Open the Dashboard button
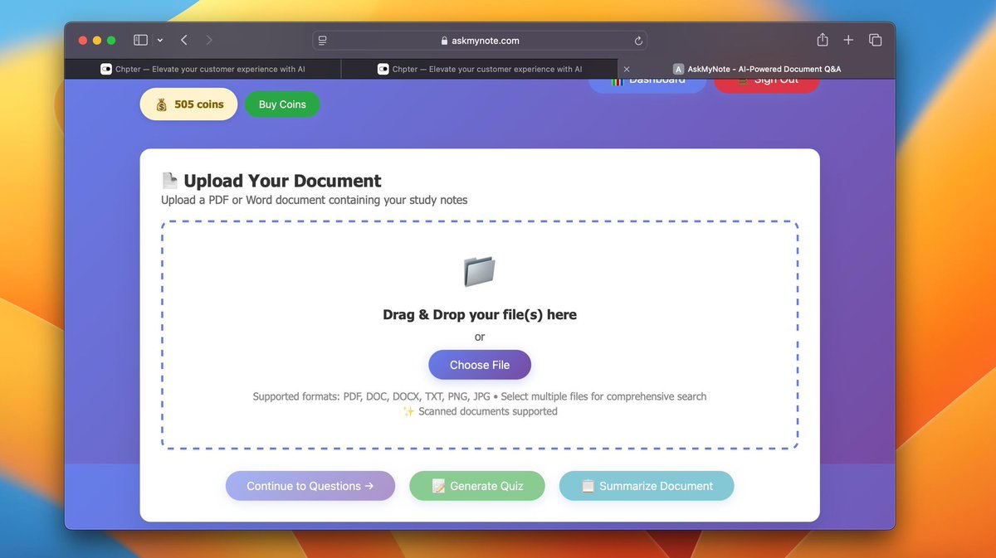This screenshot has width=996, height=558. click(647, 83)
